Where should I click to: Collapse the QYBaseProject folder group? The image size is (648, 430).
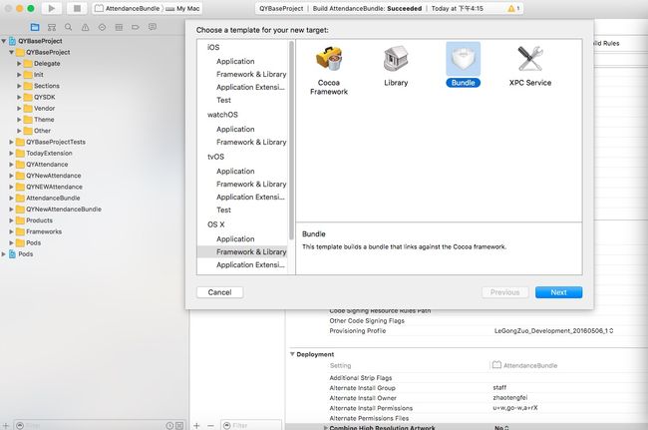pyautogui.click(x=12, y=52)
